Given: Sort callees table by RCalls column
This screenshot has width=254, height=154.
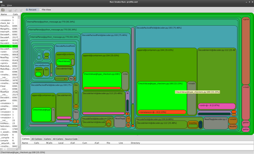Looking at the screenshot, I should tap(49, 143).
